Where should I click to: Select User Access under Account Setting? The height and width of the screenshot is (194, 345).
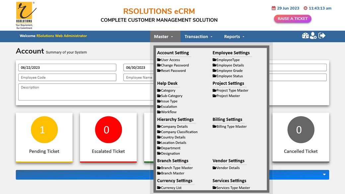170,60
